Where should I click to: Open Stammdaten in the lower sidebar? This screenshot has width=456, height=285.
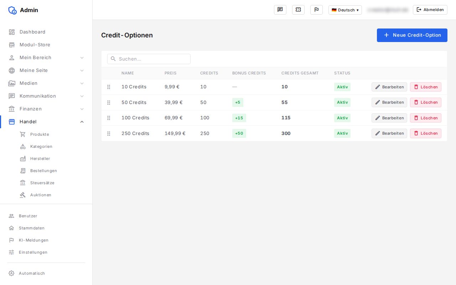[46, 228]
